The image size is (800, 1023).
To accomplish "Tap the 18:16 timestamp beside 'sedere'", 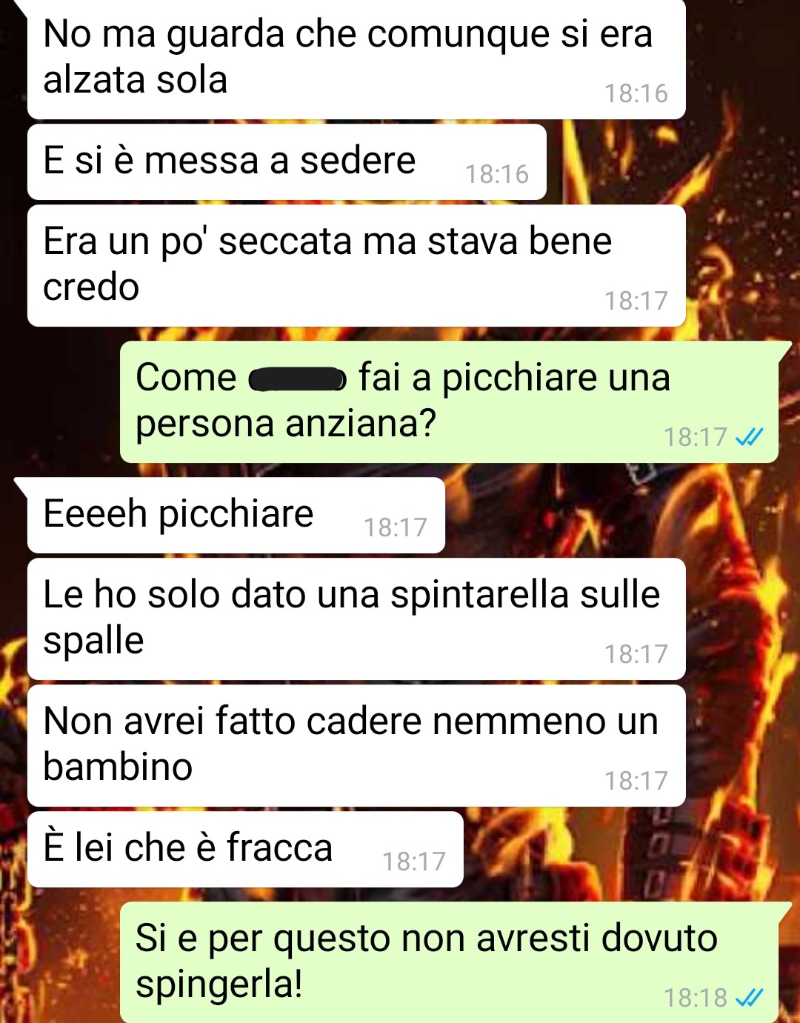I will click(496, 174).
